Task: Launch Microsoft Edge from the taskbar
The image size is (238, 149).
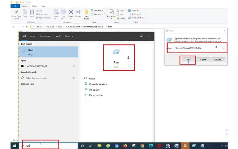Action: [151, 146]
